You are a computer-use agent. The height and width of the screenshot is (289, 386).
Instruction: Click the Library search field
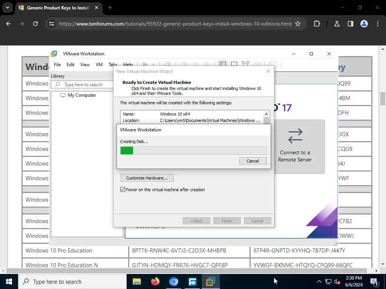(83, 85)
